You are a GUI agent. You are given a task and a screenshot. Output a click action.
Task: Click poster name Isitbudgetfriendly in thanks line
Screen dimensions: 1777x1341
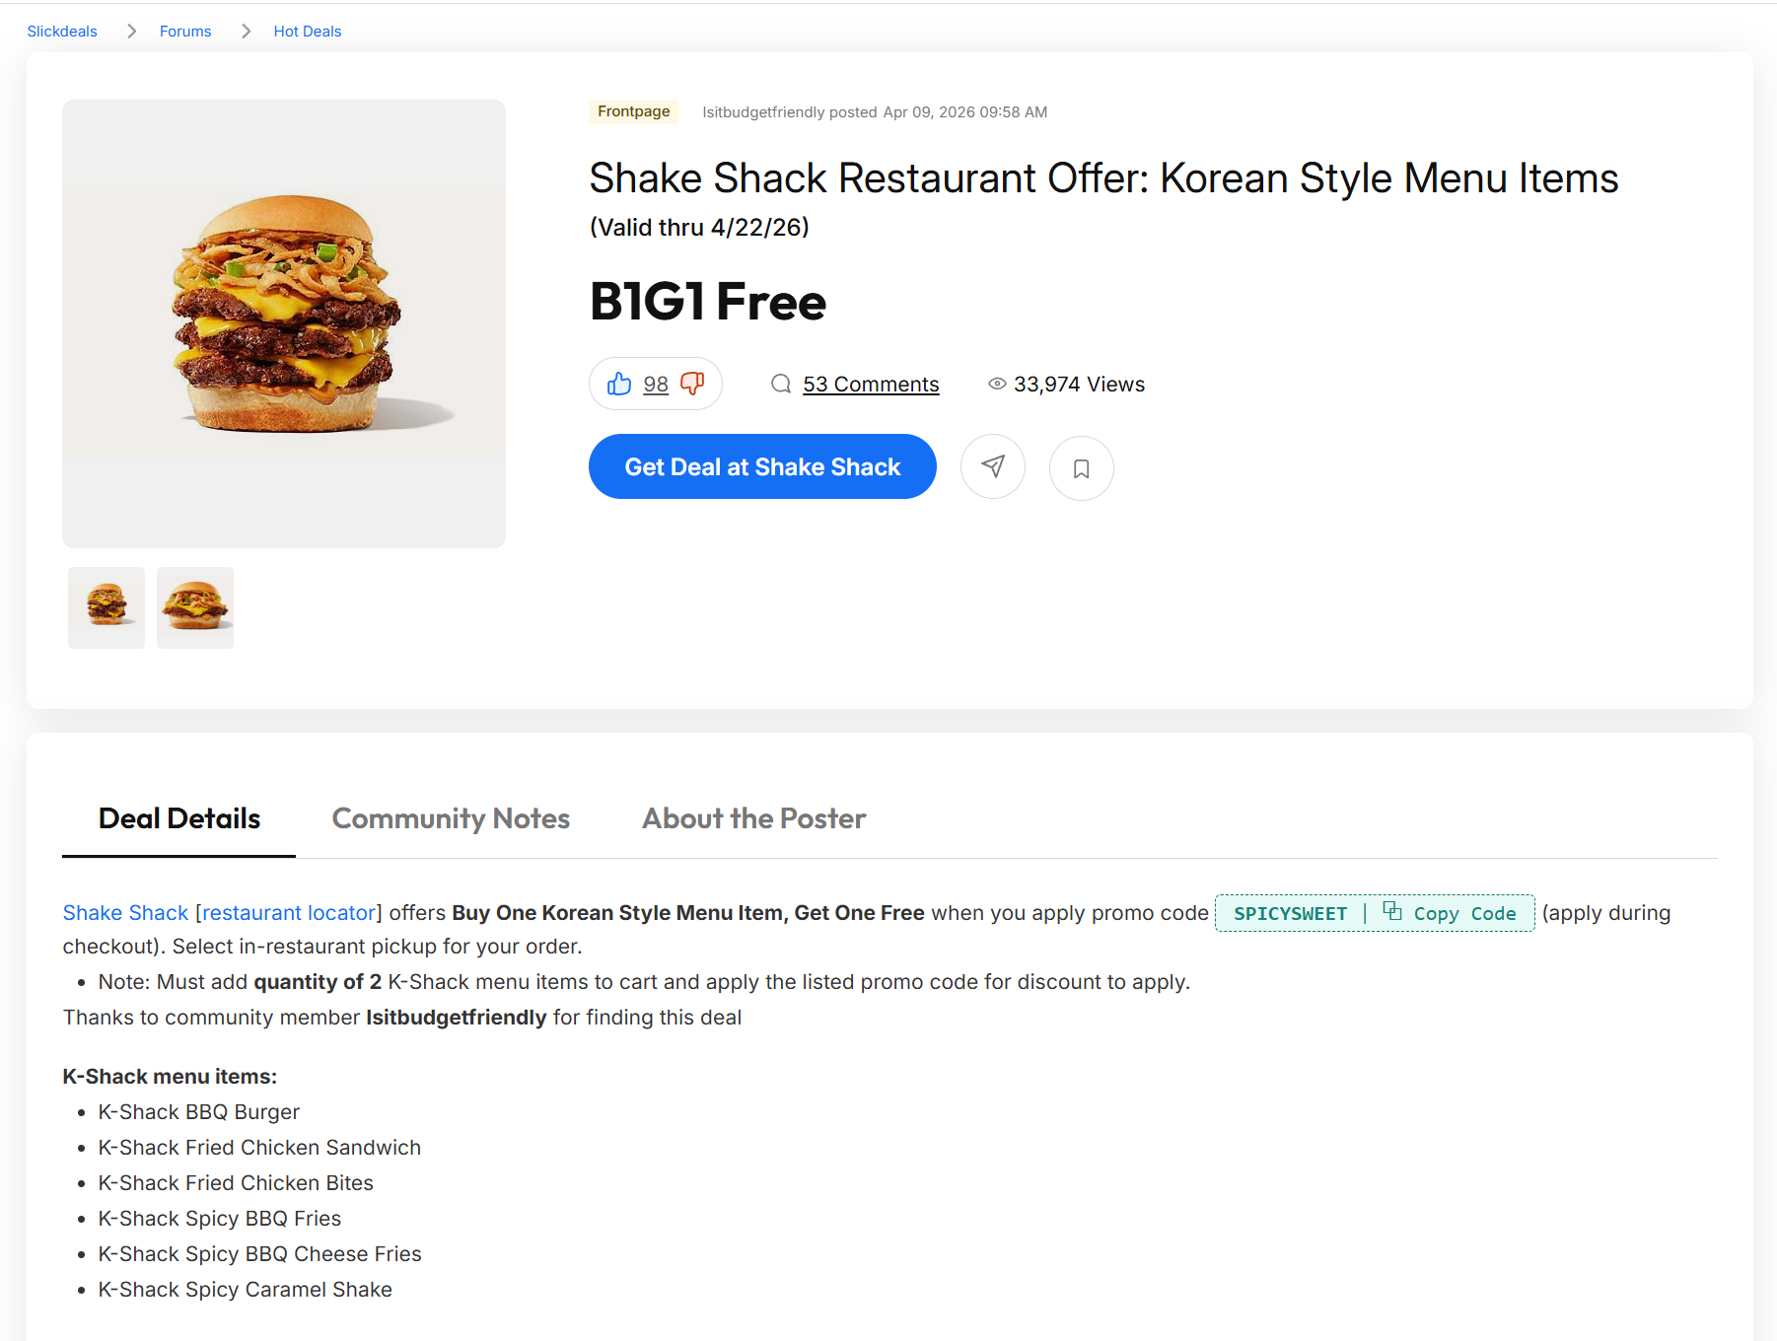tap(456, 1018)
